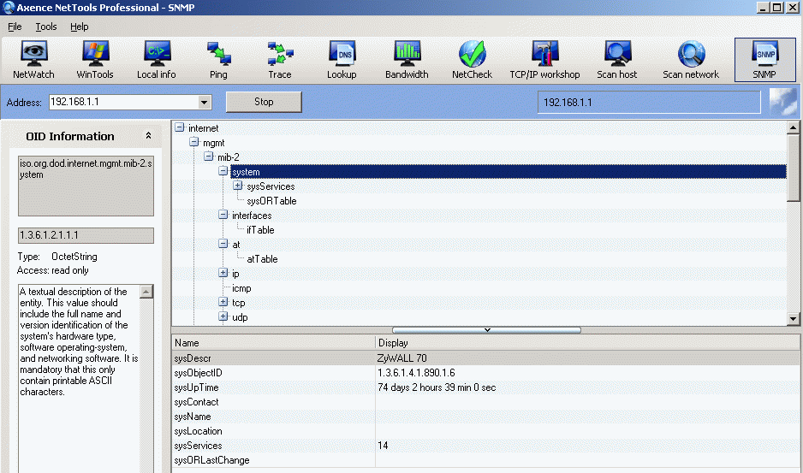This screenshot has height=473, width=803.
Task: Launch the Trace tool
Action: (280, 60)
